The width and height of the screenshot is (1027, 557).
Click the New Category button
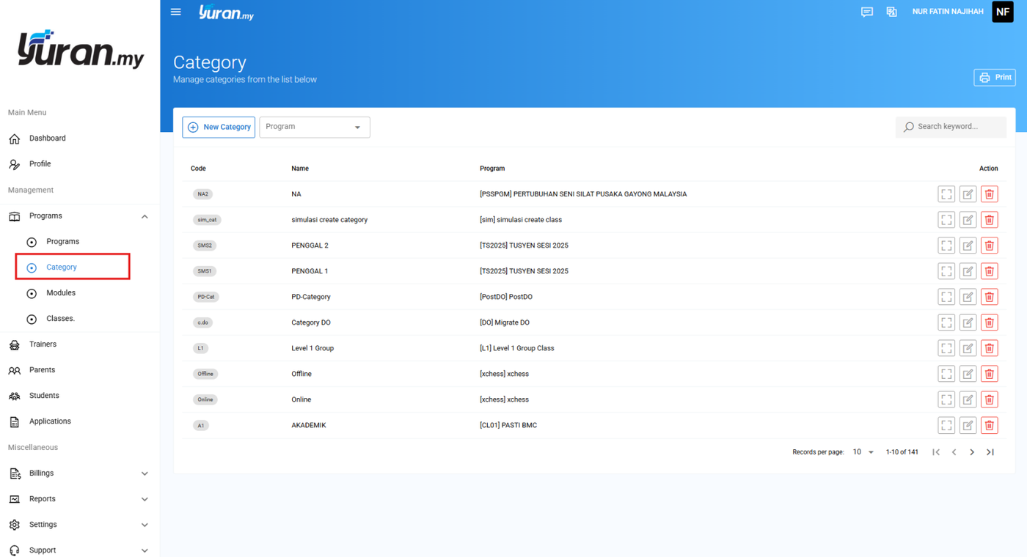point(219,127)
